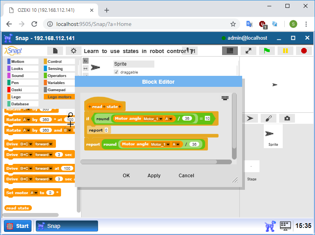Open the Chrome three-dot menu
The height and width of the screenshot is (235, 315).
(x=306, y=24)
